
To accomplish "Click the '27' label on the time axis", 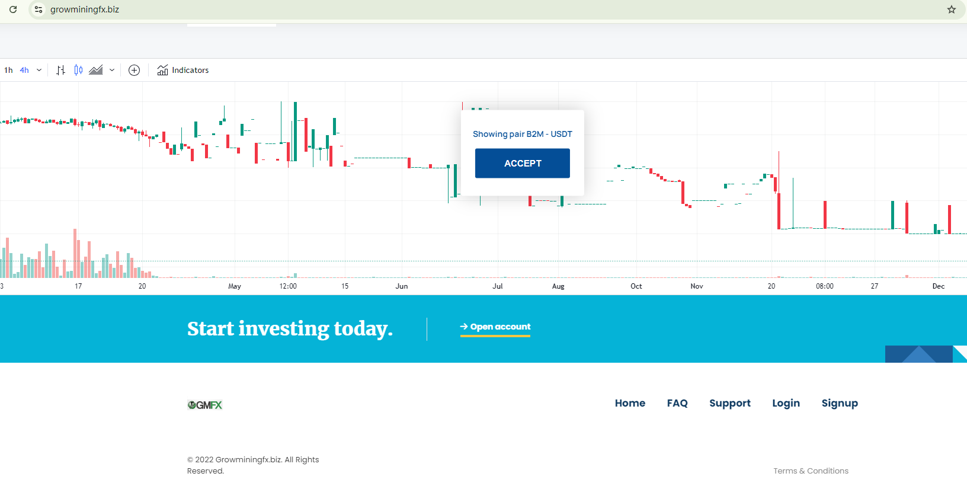I will click(x=875, y=286).
